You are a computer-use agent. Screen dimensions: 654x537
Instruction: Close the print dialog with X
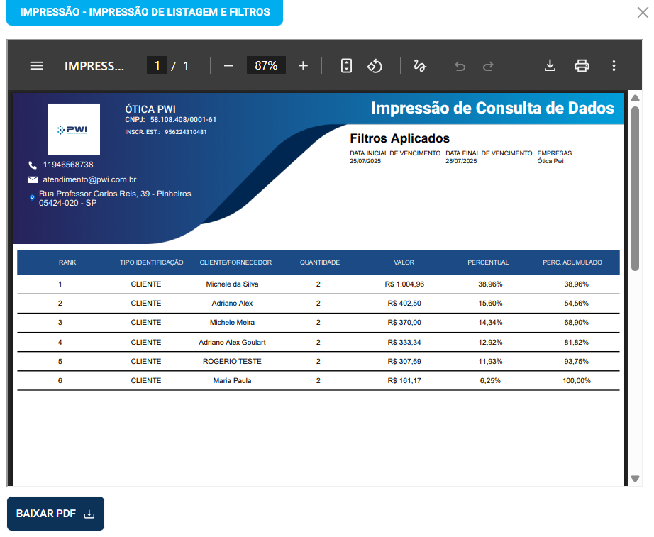643,11
